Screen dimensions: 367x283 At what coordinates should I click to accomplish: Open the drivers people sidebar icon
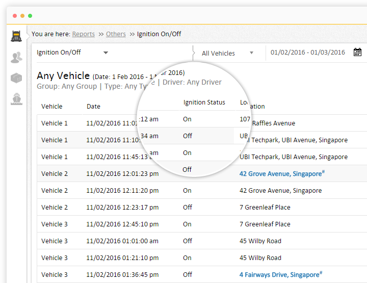(x=16, y=57)
